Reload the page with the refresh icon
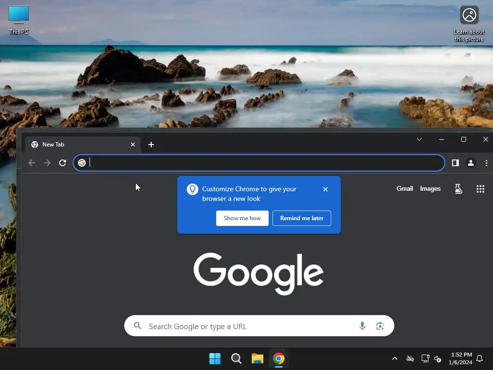This screenshot has width=493, height=370. (x=63, y=163)
